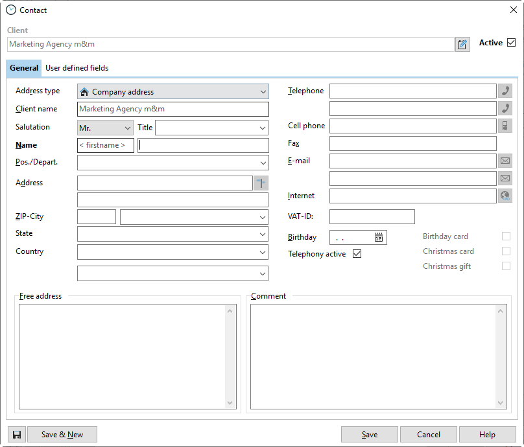Click the address lookup icon next to Address
The height and width of the screenshot is (447, 524).
261,183
